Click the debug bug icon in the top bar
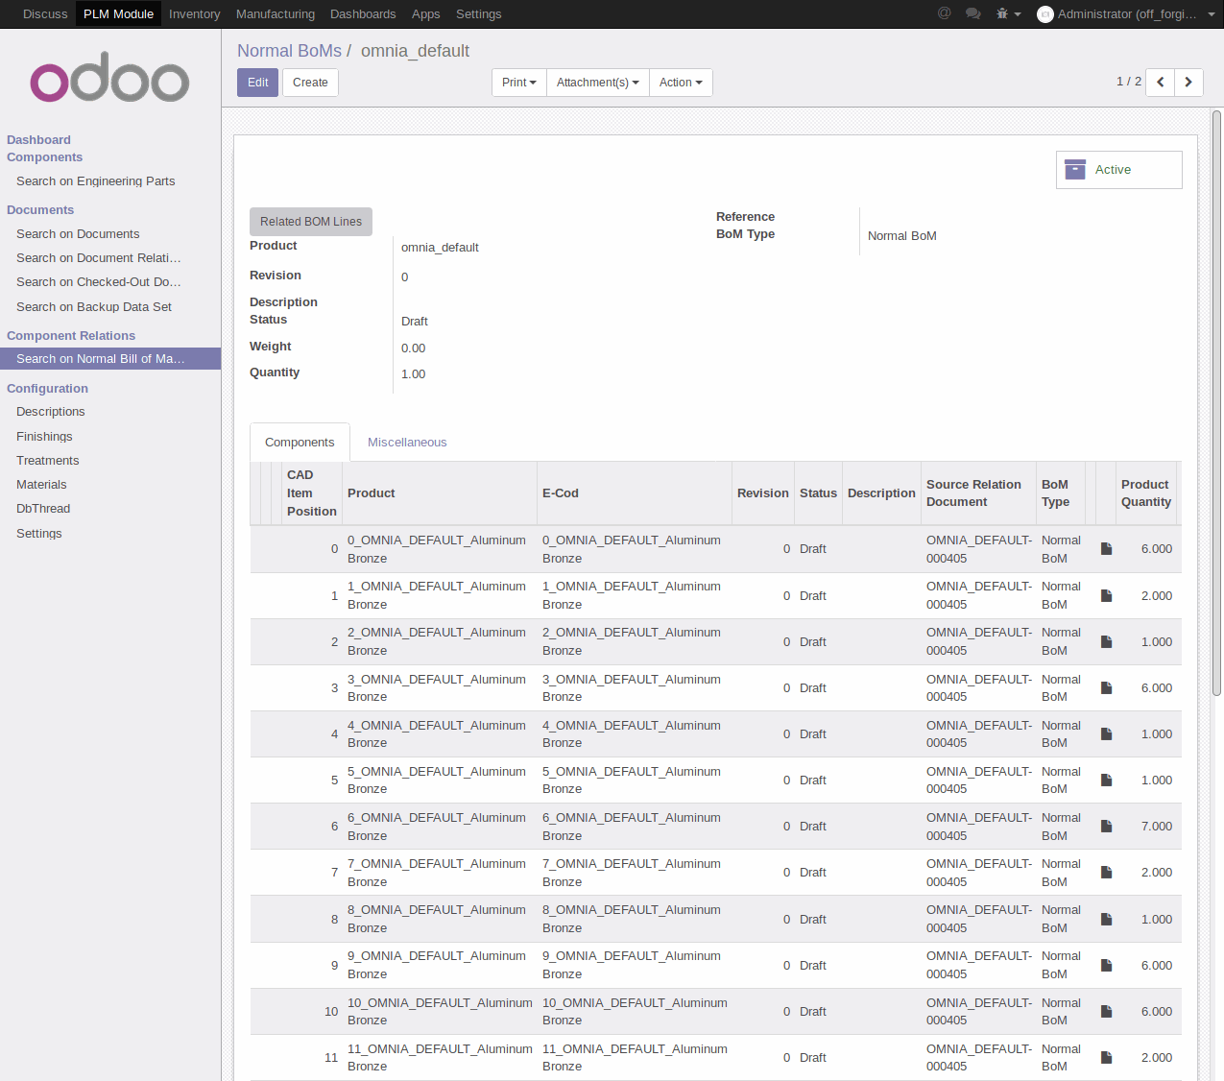This screenshot has width=1224, height=1081. 1000,13
